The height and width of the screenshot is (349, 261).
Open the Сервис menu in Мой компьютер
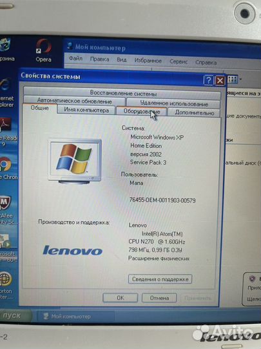179,61
